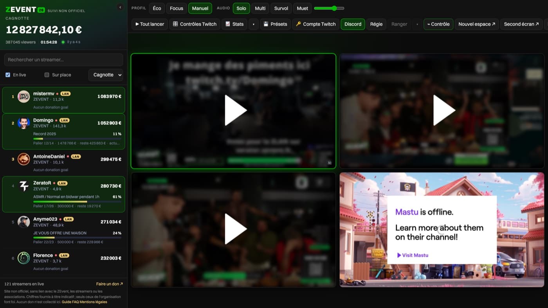The height and width of the screenshot is (308, 548).
Task: Collapse the sidebar with the chevron button
Action: tap(120, 7)
